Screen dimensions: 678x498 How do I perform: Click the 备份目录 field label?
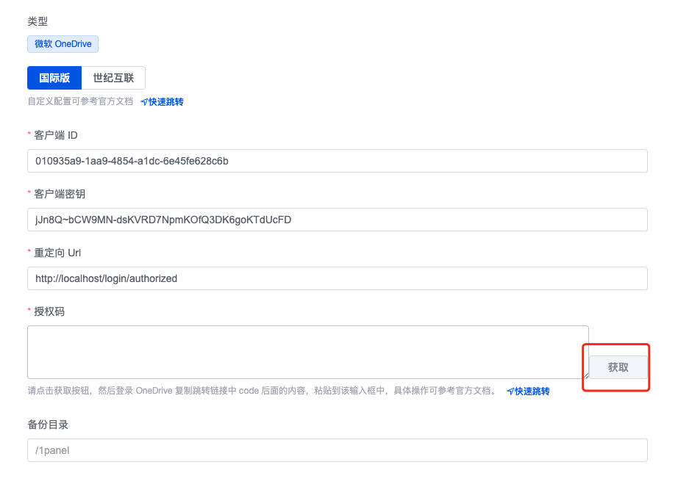pos(48,425)
